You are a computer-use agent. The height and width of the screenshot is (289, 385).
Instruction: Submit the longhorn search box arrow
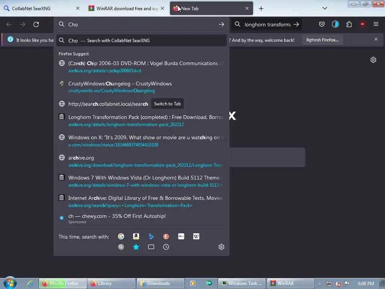tap(296, 24)
